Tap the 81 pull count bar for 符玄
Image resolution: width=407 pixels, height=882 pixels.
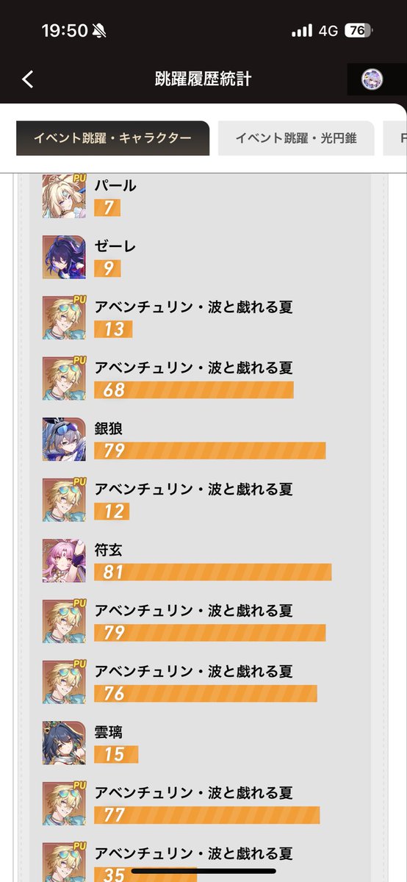point(213,572)
